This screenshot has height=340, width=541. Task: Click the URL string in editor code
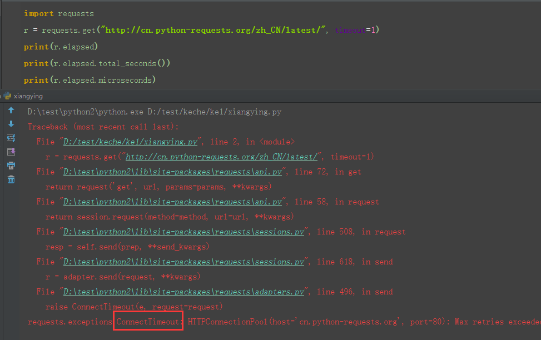click(x=213, y=30)
